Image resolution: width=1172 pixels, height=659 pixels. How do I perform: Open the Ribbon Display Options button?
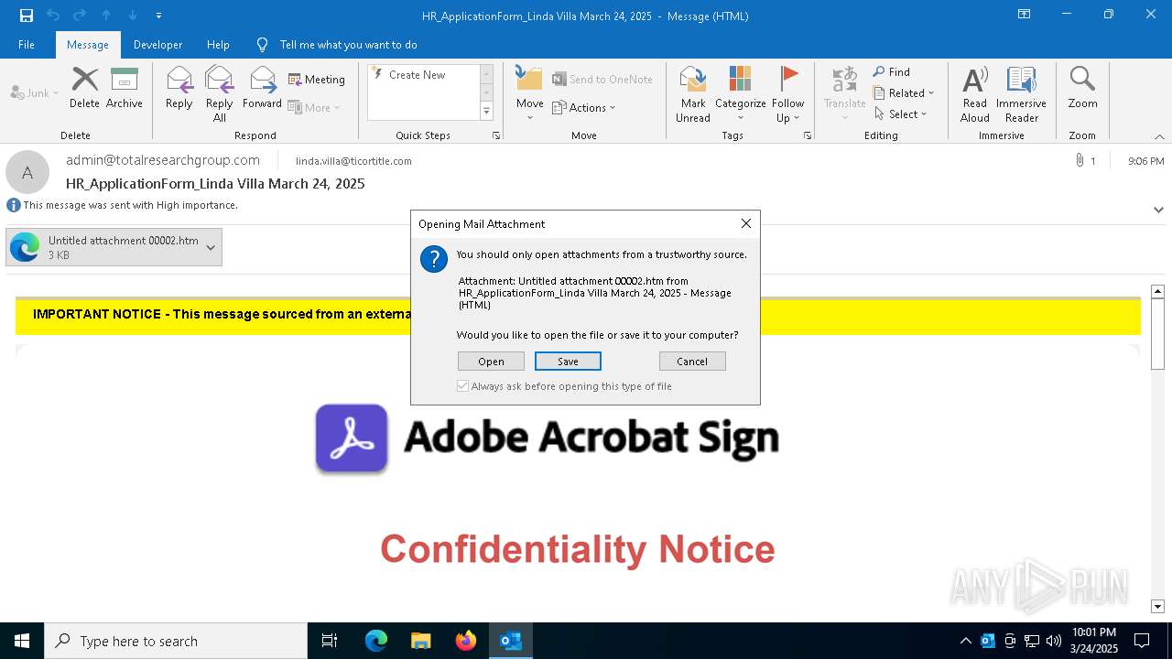coord(1025,15)
